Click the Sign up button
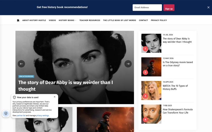The height and width of the screenshot is (132, 212). tap(169, 8)
